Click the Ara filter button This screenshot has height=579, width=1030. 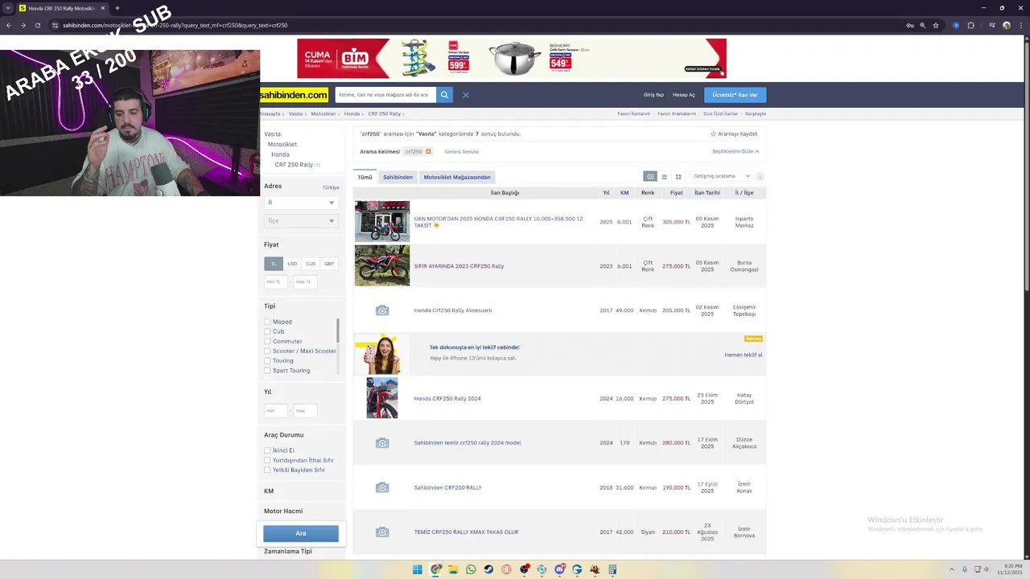pyautogui.click(x=301, y=533)
